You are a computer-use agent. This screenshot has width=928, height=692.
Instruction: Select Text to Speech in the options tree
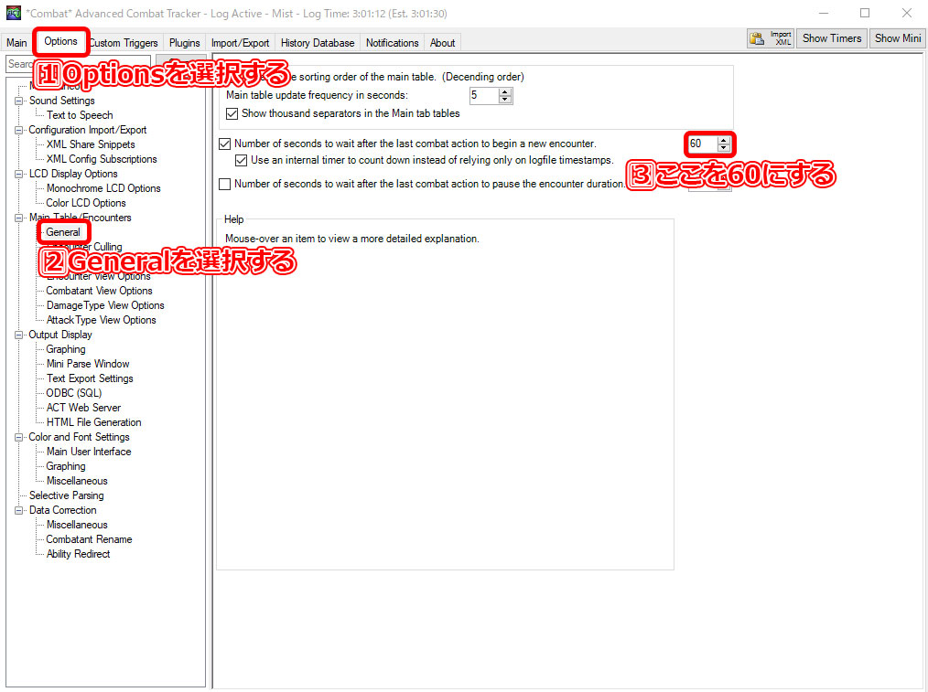[x=80, y=115]
